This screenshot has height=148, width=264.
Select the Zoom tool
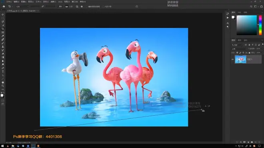[3, 86]
